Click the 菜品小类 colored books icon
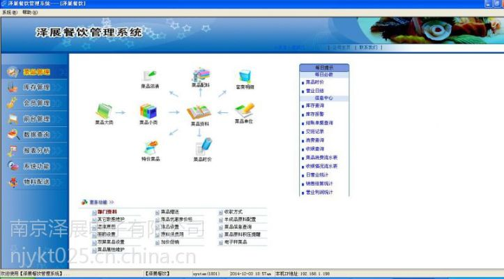The height and width of the screenshot is (279, 504). (x=148, y=112)
